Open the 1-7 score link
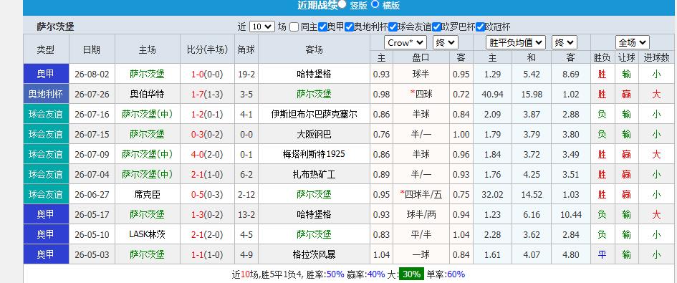Screen dimensions: 677x283 point(197,94)
